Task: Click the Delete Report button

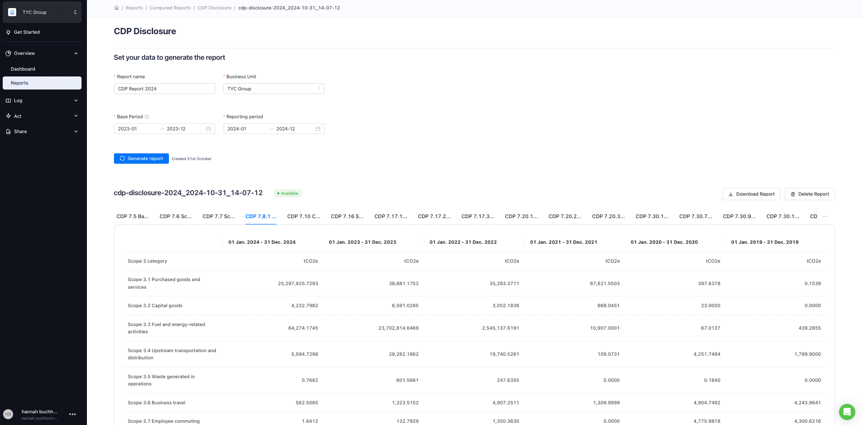Action: (x=809, y=194)
